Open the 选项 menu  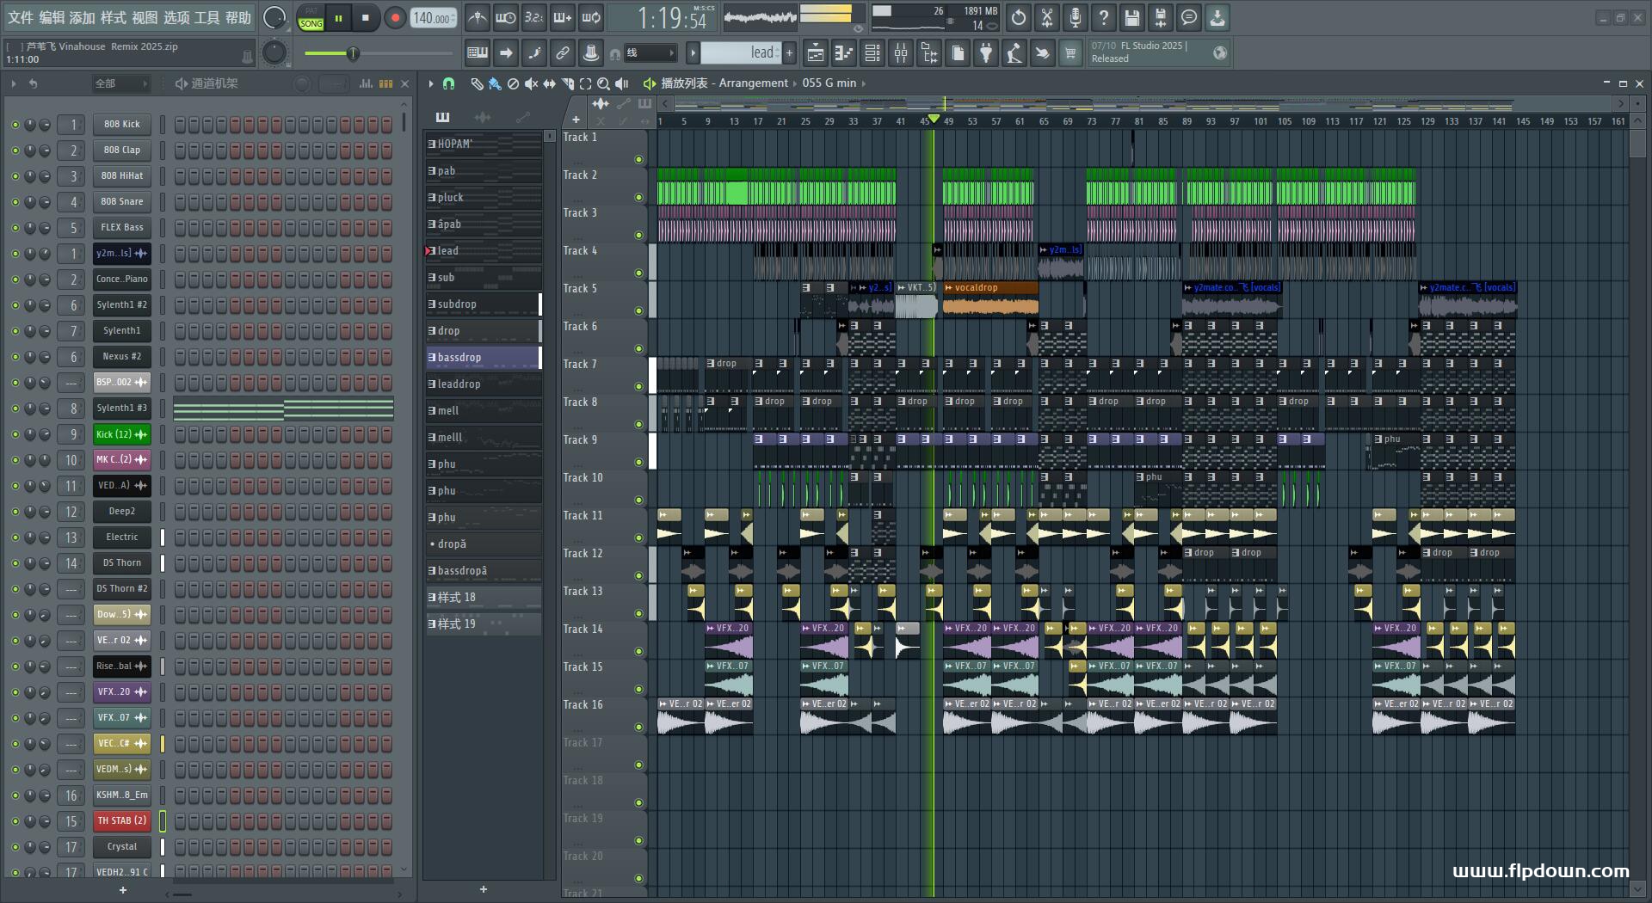pos(176,17)
